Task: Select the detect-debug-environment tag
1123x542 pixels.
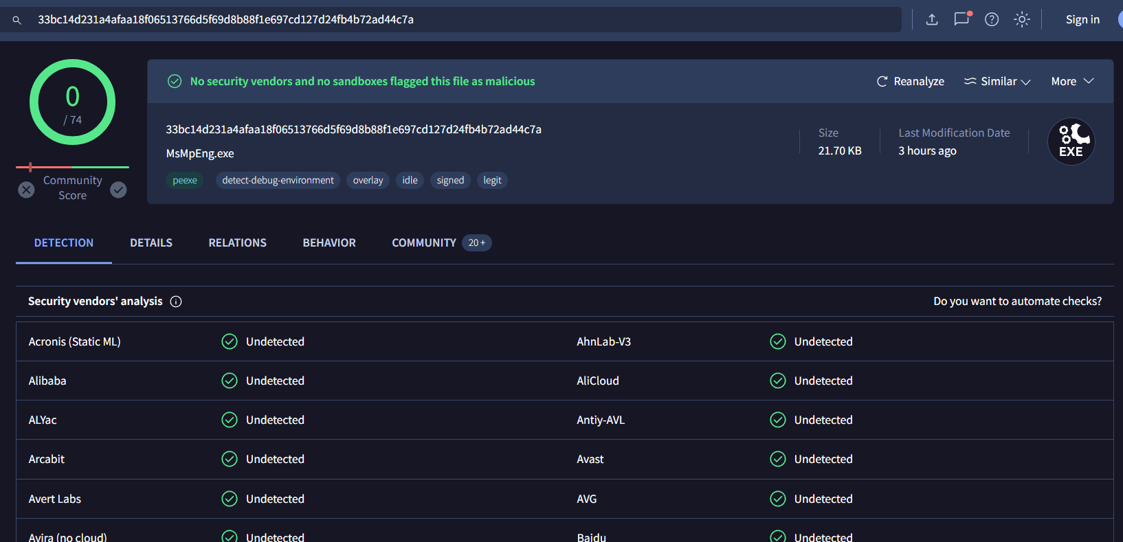Action: click(278, 180)
